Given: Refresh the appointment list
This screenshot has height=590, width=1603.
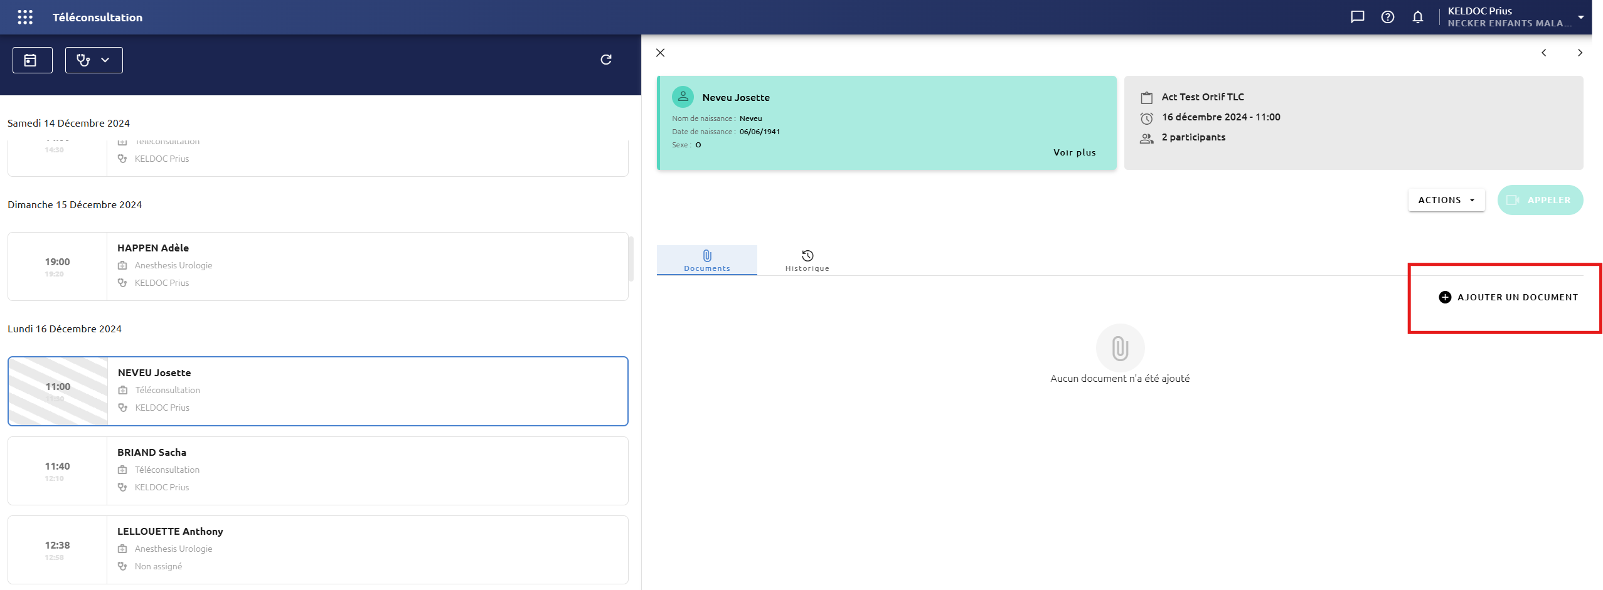Looking at the screenshot, I should coord(606,60).
